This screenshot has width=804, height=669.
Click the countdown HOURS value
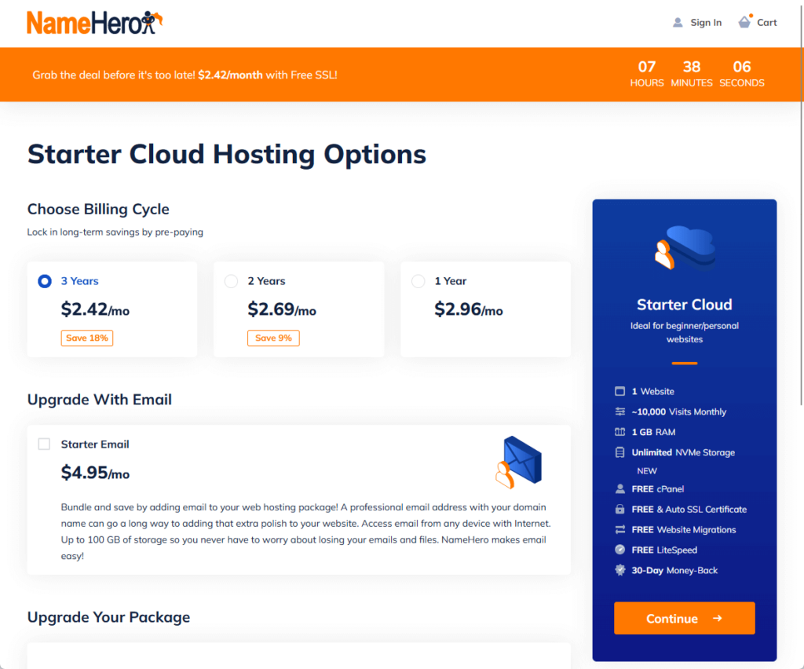point(647,67)
